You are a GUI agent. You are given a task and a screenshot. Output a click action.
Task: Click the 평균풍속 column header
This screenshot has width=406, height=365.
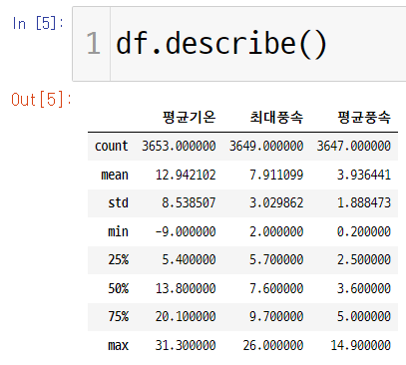pos(364,117)
